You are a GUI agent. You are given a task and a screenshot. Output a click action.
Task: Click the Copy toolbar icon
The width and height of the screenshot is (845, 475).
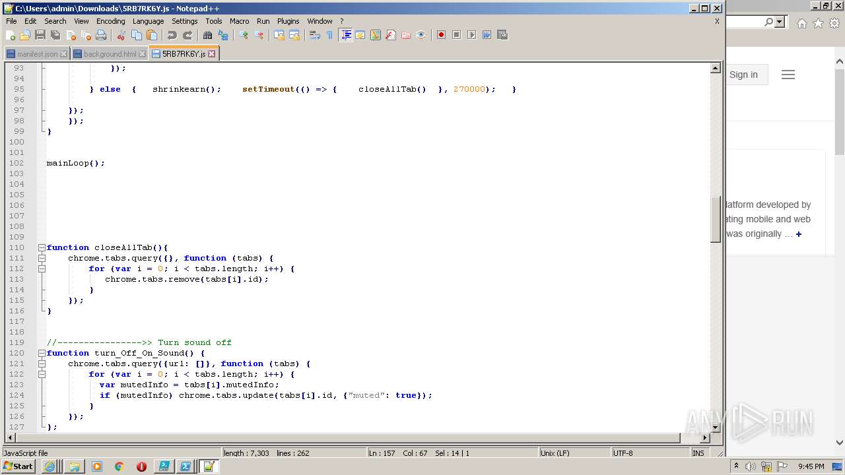click(x=137, y=35)
